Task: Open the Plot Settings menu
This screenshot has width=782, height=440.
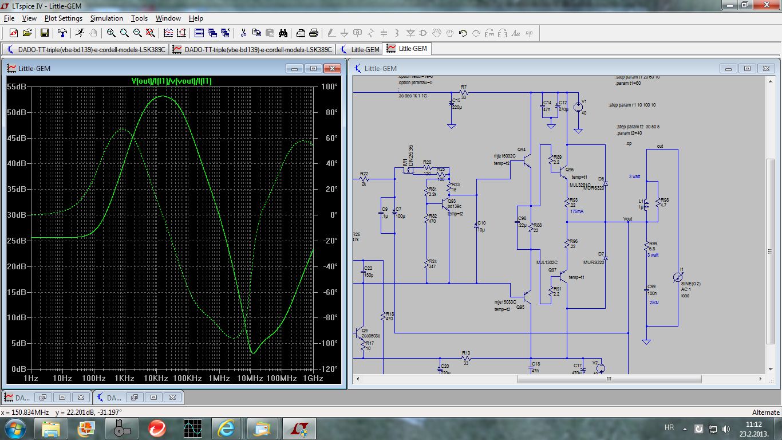Action: (x=64, y=18)
